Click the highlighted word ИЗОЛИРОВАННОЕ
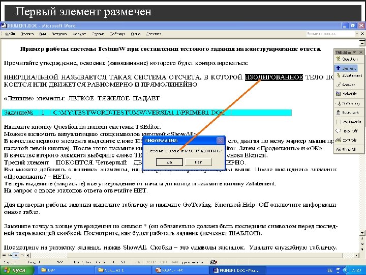The image size is (366, 275). 274,77
